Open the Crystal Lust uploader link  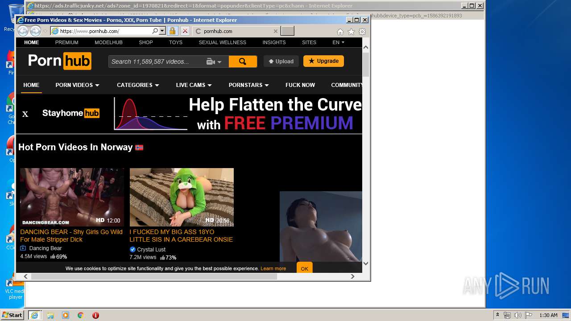click(151, 250)
